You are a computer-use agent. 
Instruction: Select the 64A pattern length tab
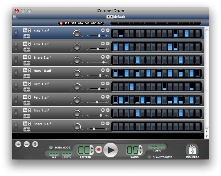point(80,23)
